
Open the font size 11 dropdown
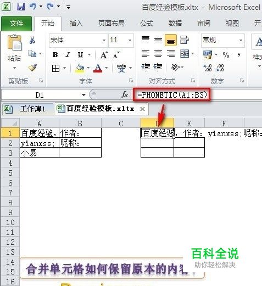(x=130, y=40)
